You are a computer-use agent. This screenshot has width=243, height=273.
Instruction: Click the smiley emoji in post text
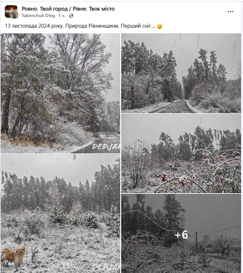coord(159,26)
